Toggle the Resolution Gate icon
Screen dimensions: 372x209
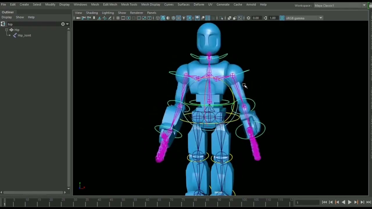[x=128, y=18]
